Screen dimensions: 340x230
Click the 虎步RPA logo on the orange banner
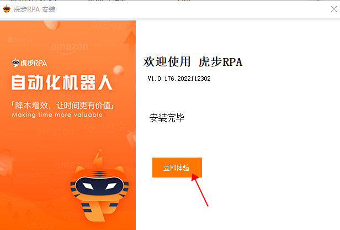(x=29, y=63)
